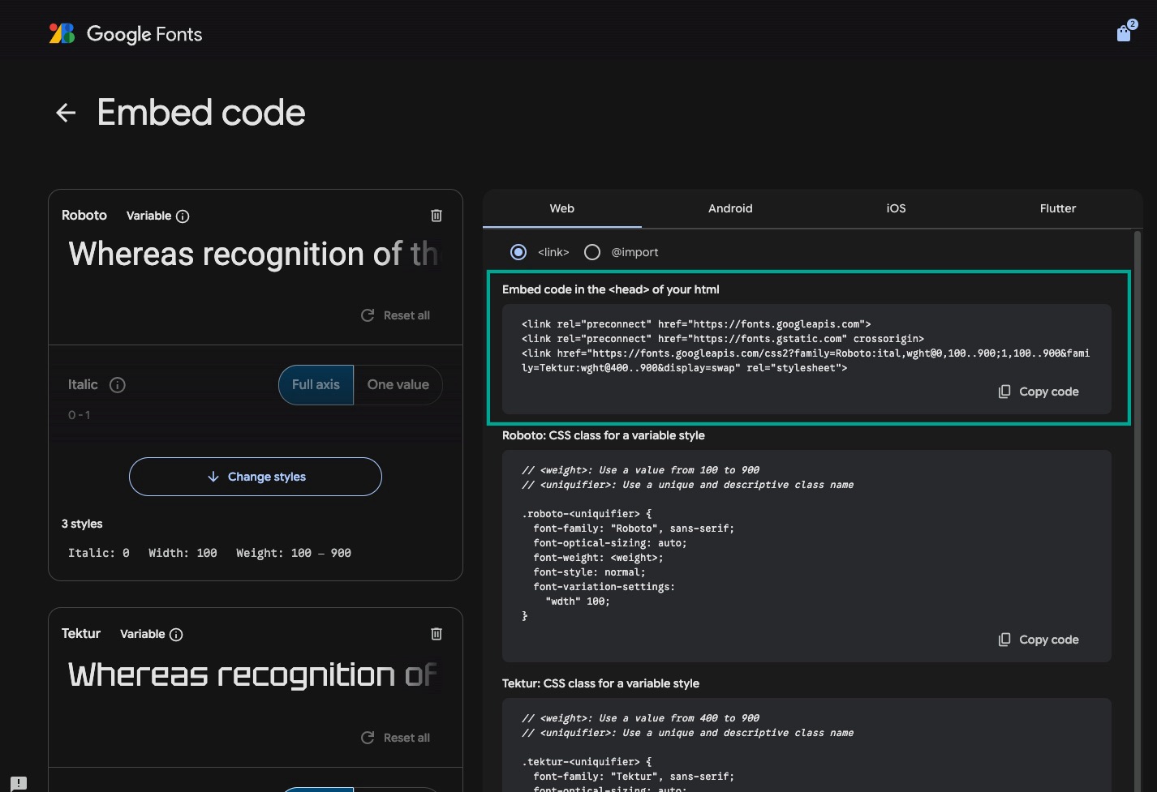Viewport: 1157px width, 792px height.
Task: Switch to the Web tab
Action: pyautogui.click(x=562, y=208)
